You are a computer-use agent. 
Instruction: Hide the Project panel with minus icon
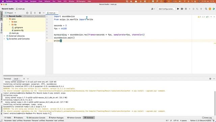[x=44, y=13]
